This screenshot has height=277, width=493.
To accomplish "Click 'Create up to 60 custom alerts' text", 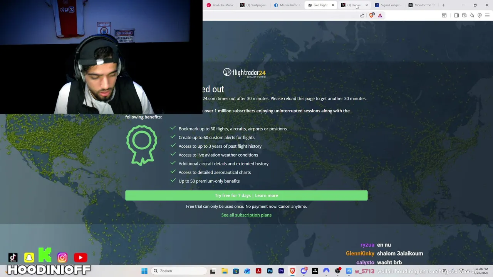I will pyautogui.click(x=216, y=137).
